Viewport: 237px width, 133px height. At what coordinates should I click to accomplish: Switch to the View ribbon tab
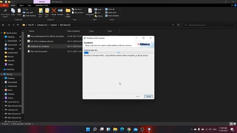pyautogui.click(x=29, y=5)
